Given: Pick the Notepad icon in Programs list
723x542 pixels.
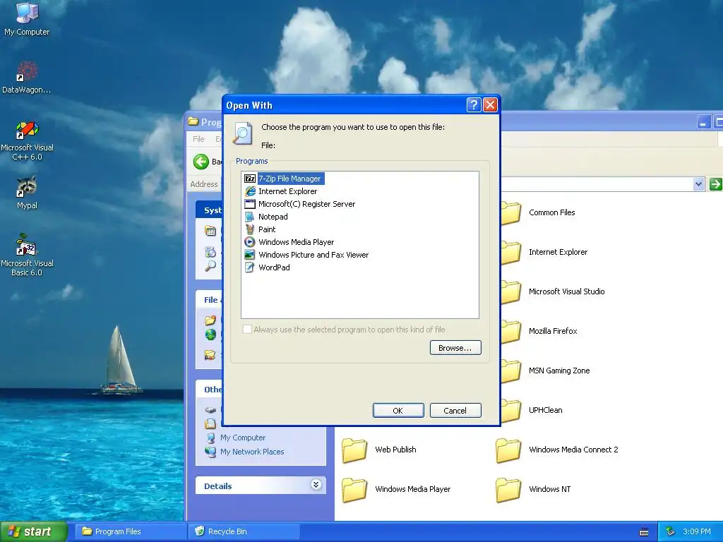Looking at the screenshot, I should tap(250, 217).
